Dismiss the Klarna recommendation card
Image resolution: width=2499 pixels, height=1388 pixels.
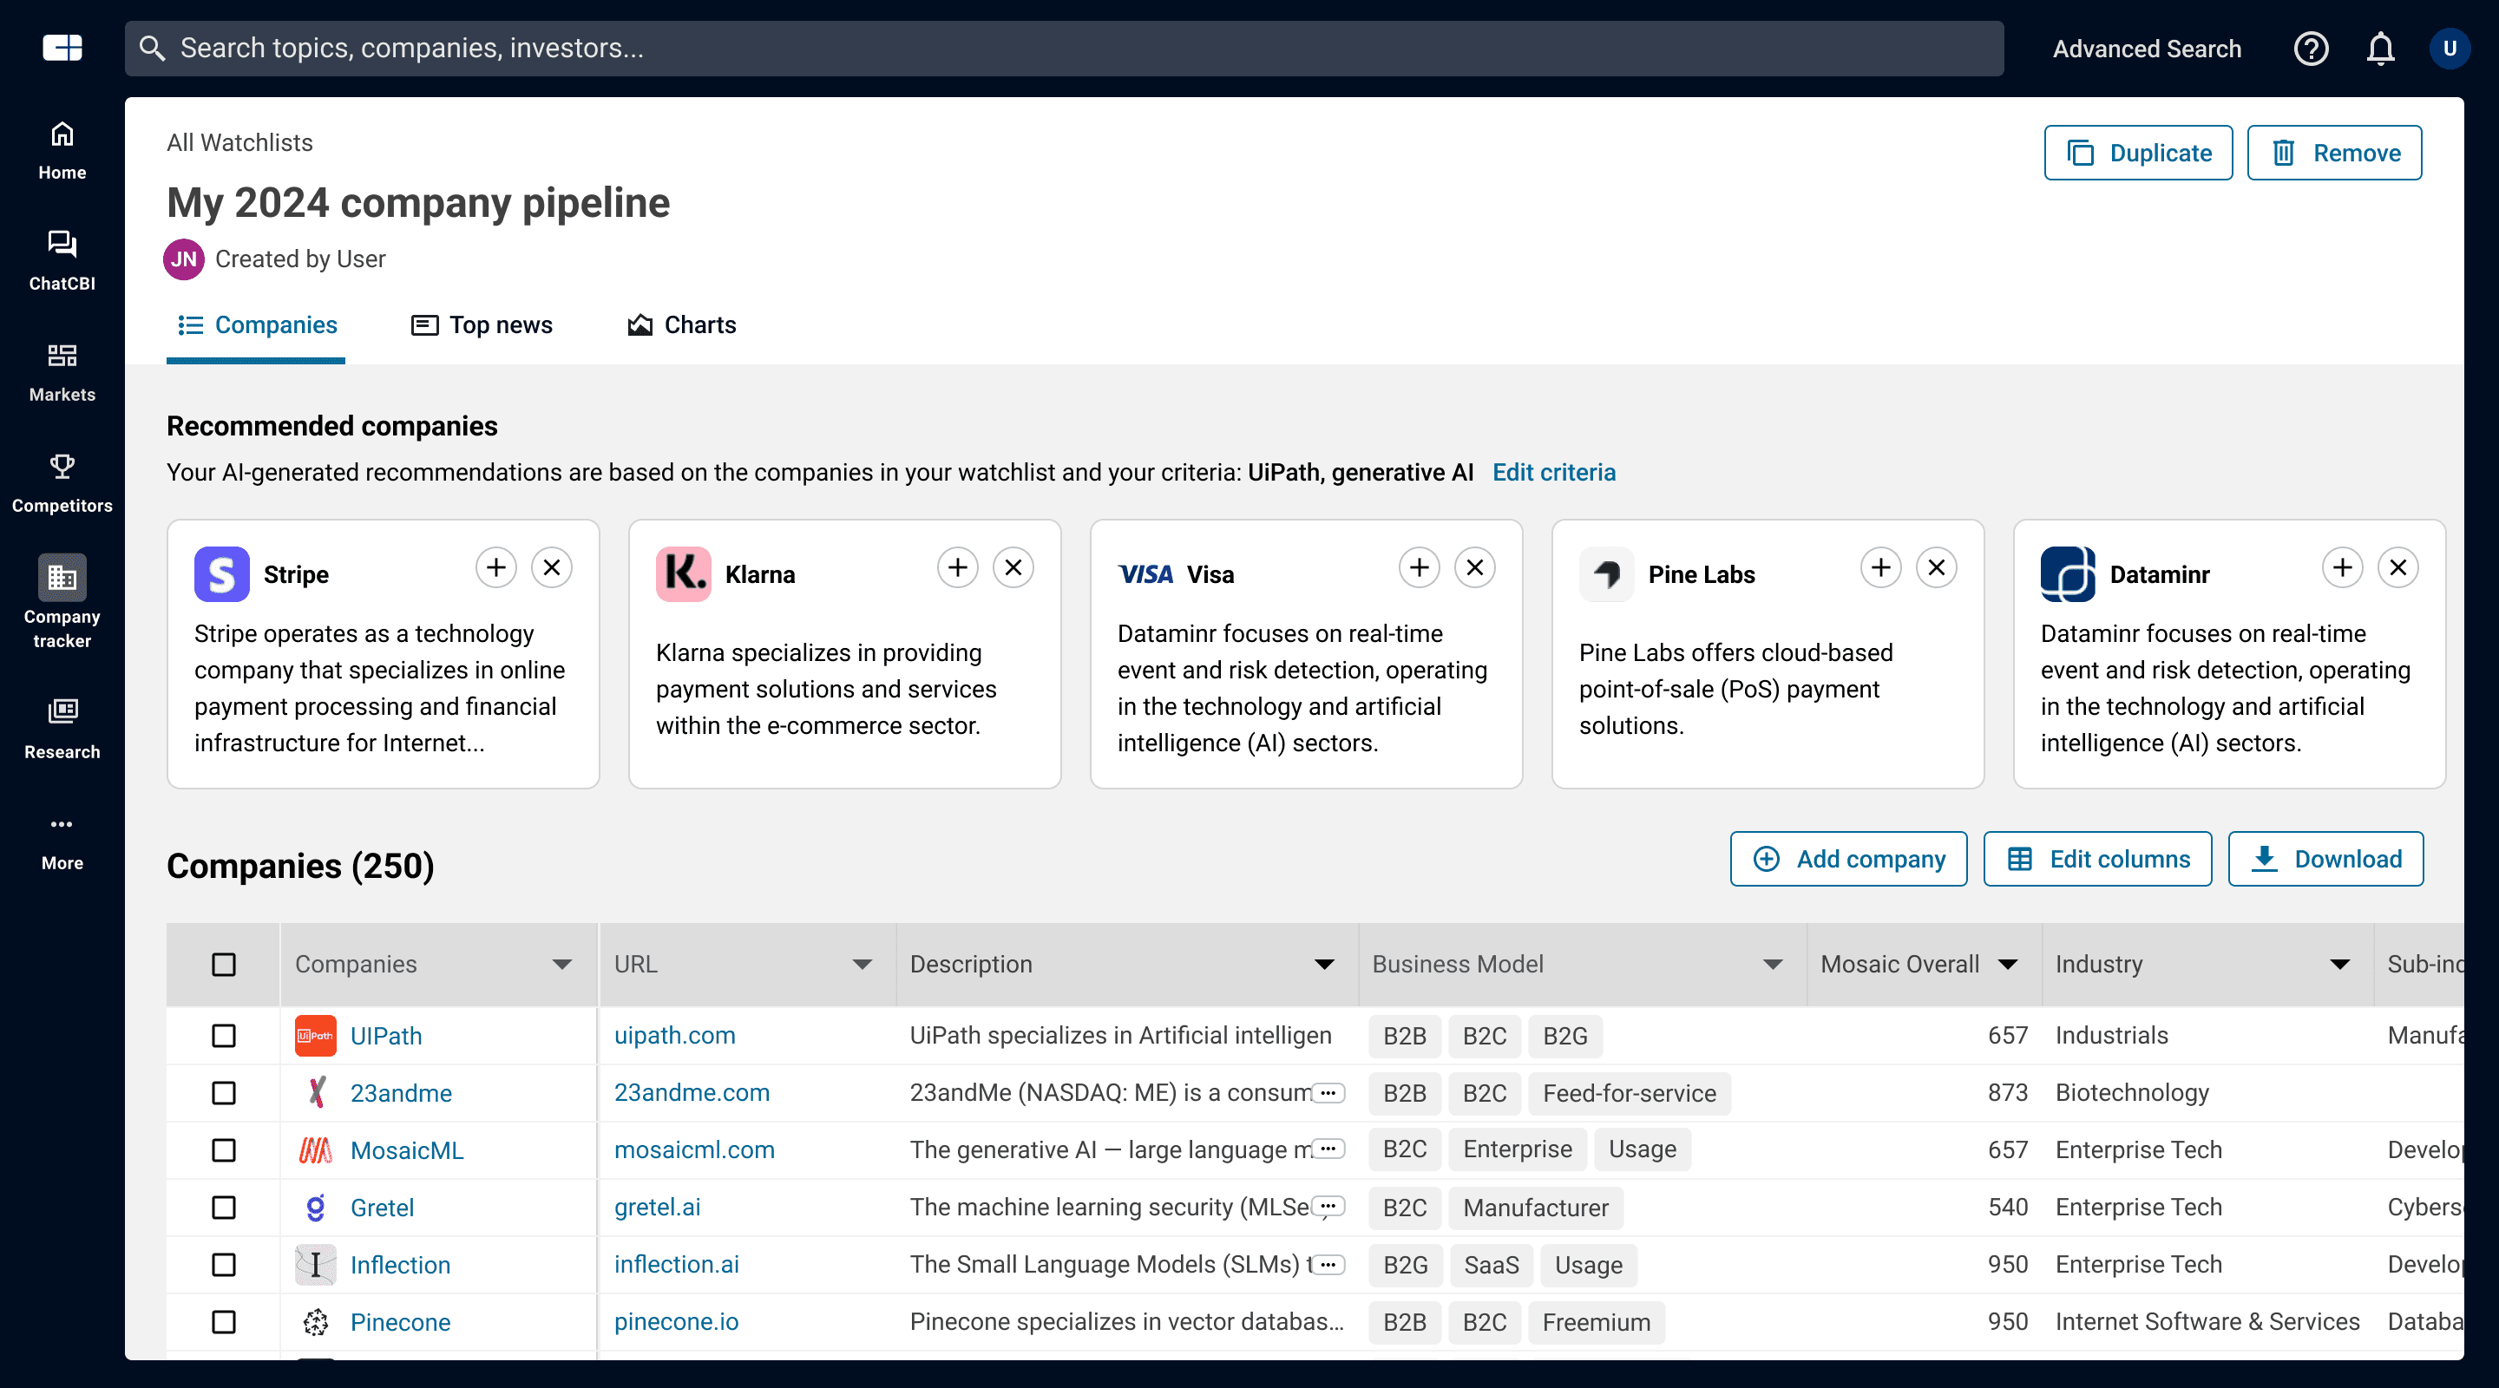pyautogui.click(x=1013, y=567)
